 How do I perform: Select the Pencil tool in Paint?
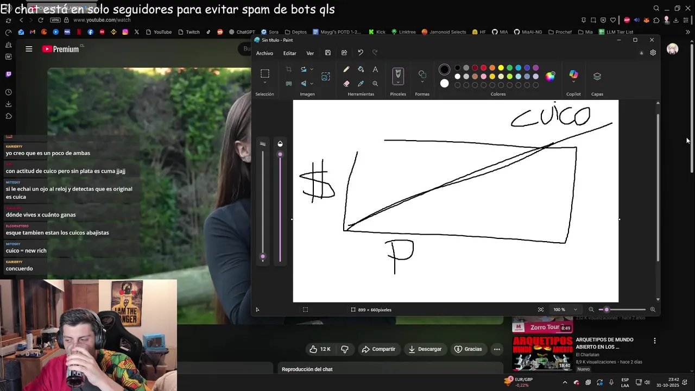[x=346, y=70]
